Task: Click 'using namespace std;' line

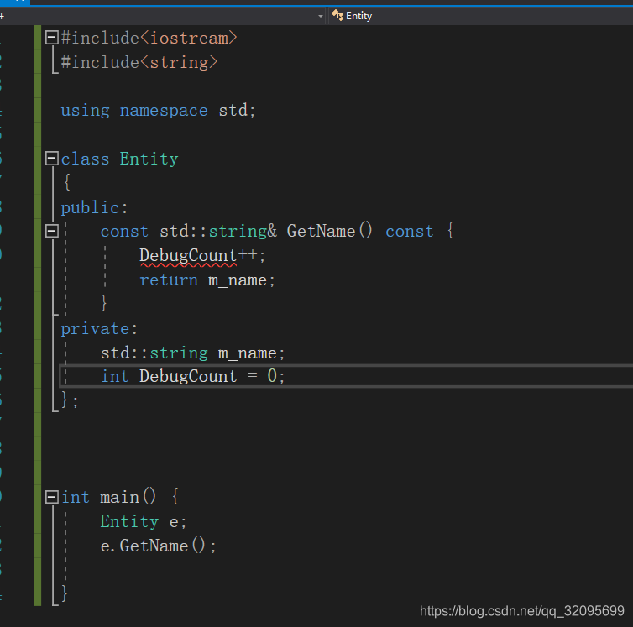Action: (158, 110)
